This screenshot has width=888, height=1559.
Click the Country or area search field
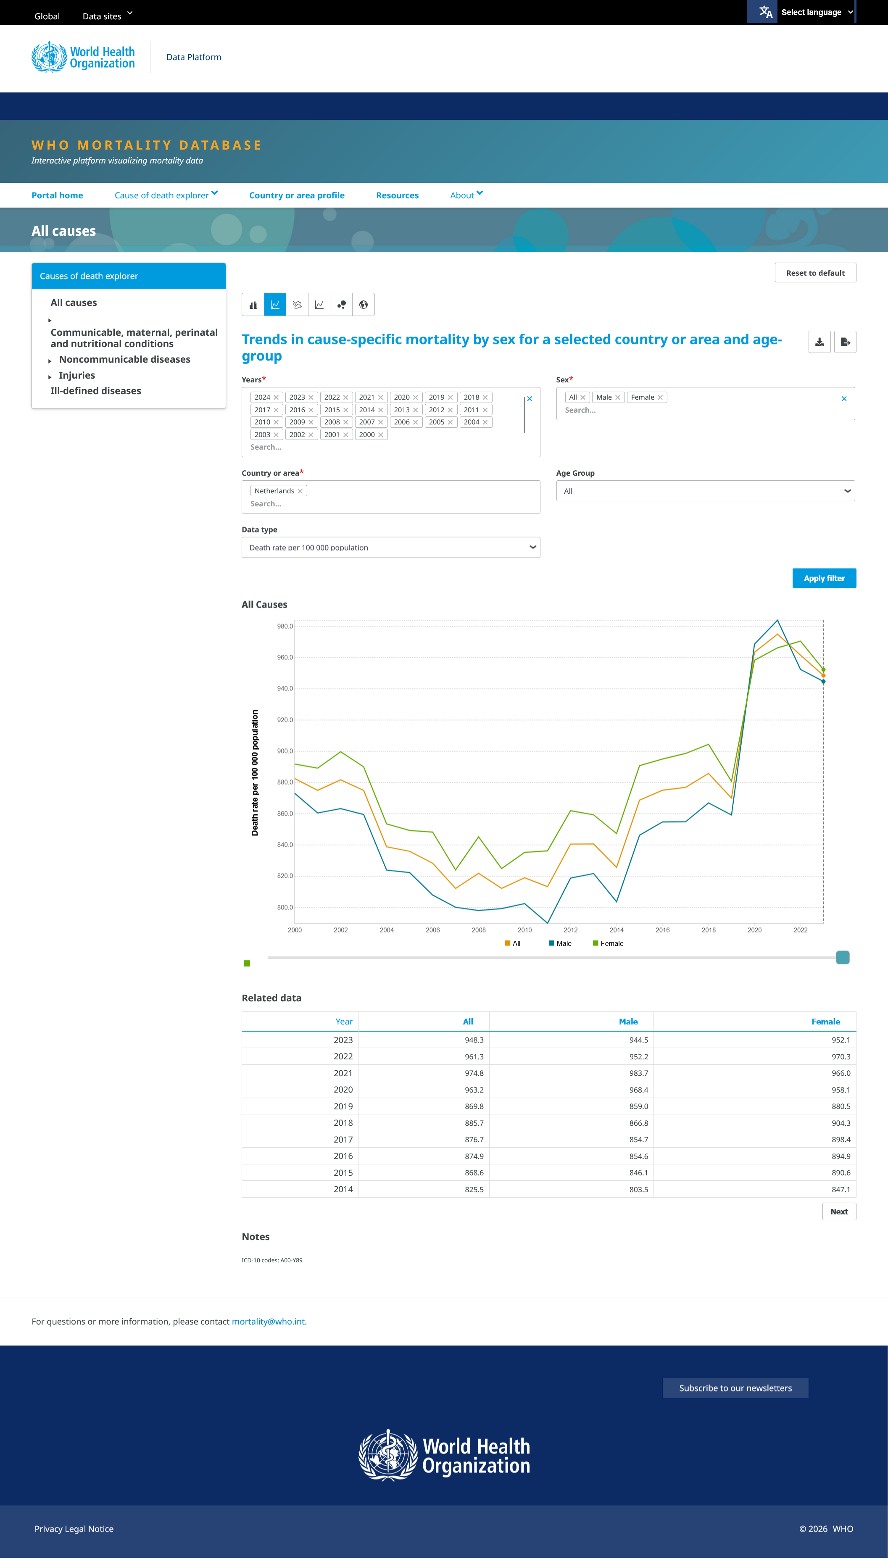391,504
